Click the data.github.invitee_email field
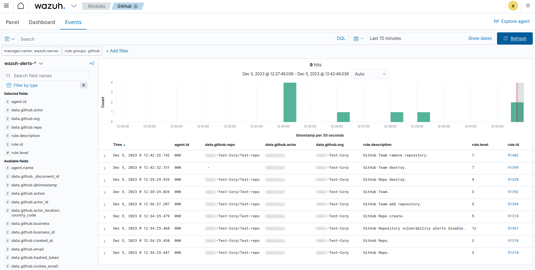The height and width of the screenshot is (270, 535). pos(35,266)
